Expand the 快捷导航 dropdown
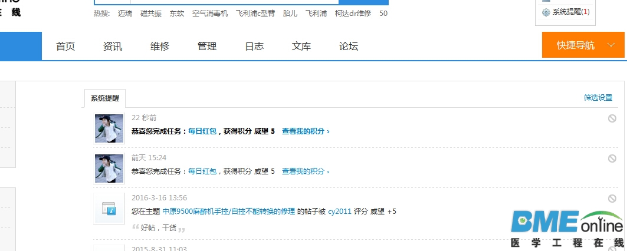Screen dimensions: 627x251 coord(583,45)
